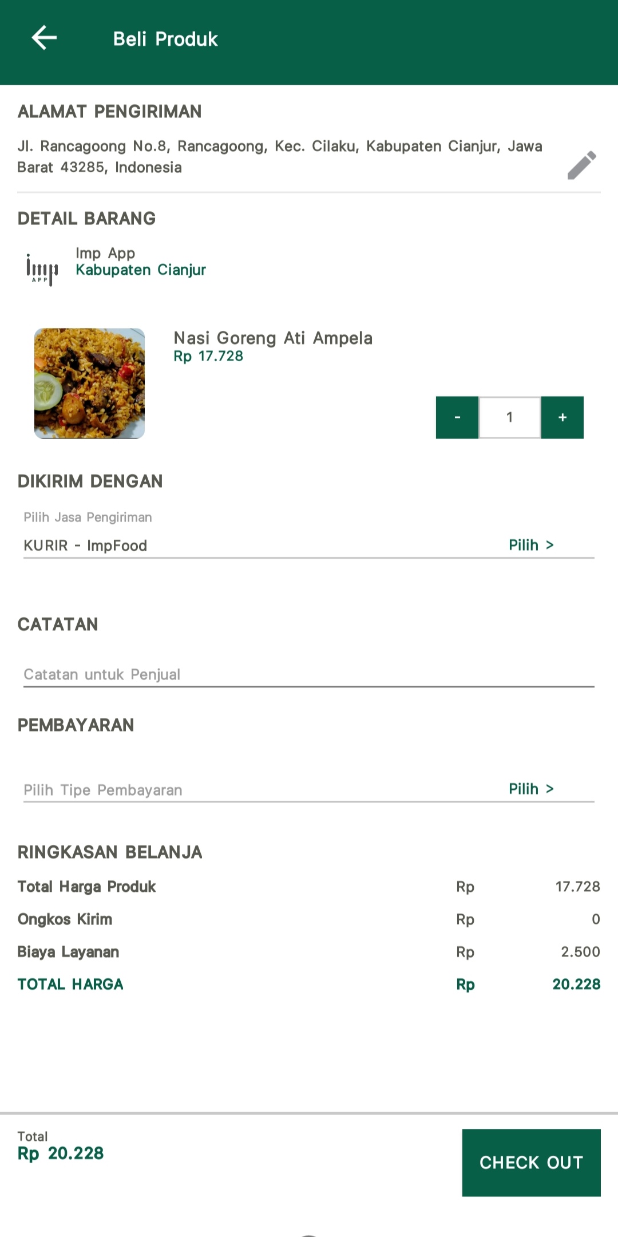Edit the delivery address with pencil icon
This screenshot has height=1237, width=618.
point(581,165)
